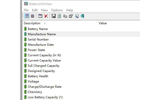This screenshot has width=160, height=100.
Task: Sort by the Value column header
Action: coord(118,23)
